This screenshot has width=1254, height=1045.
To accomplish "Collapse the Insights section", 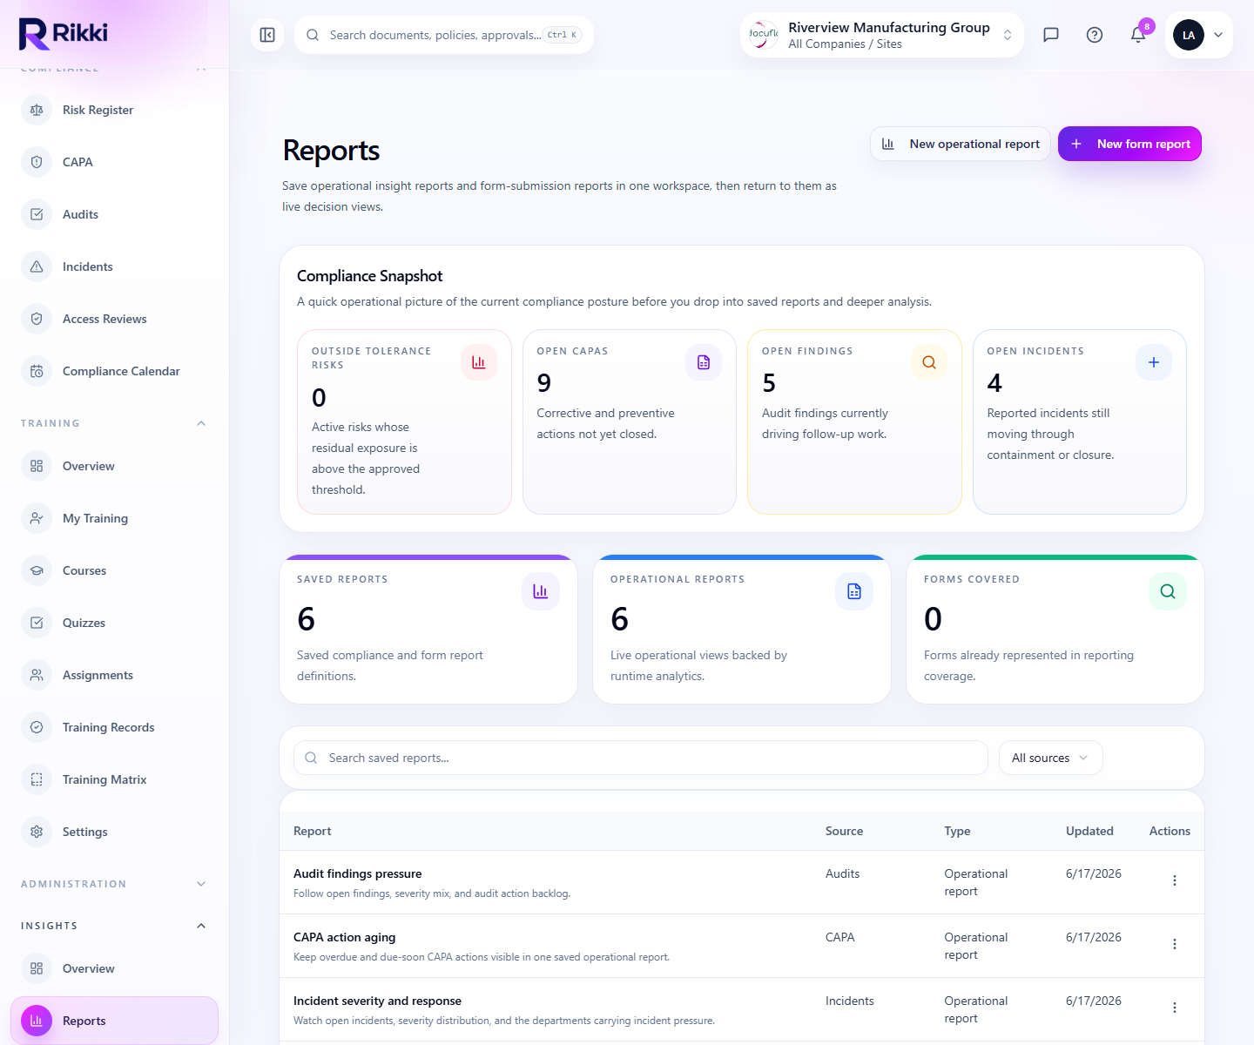I will click(201, 926).
